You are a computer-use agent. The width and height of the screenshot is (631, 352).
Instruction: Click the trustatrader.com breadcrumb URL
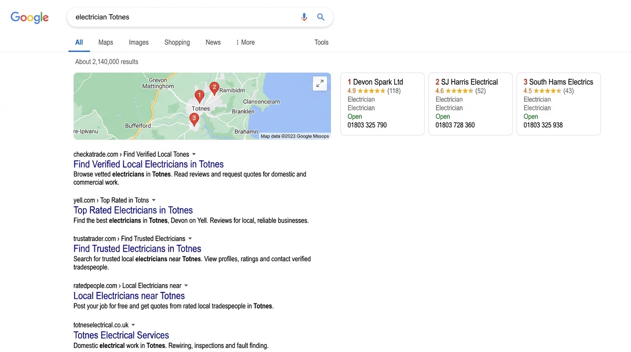coord(129,239)
